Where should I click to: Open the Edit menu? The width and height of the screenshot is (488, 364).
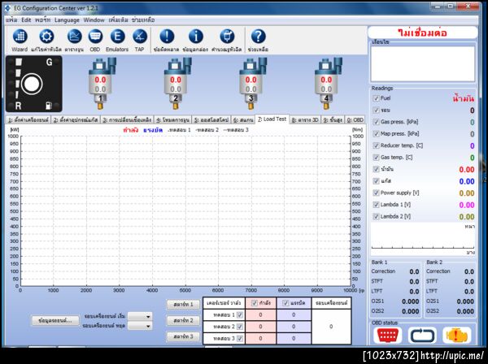click(26, 19)
